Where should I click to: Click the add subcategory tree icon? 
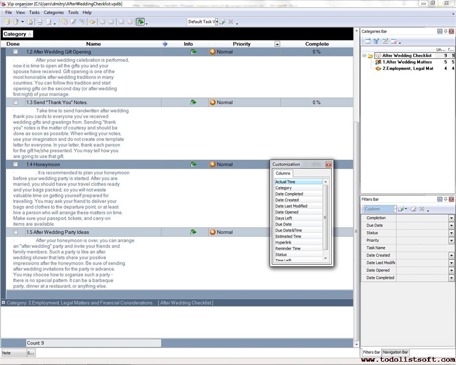click(376, 41)
